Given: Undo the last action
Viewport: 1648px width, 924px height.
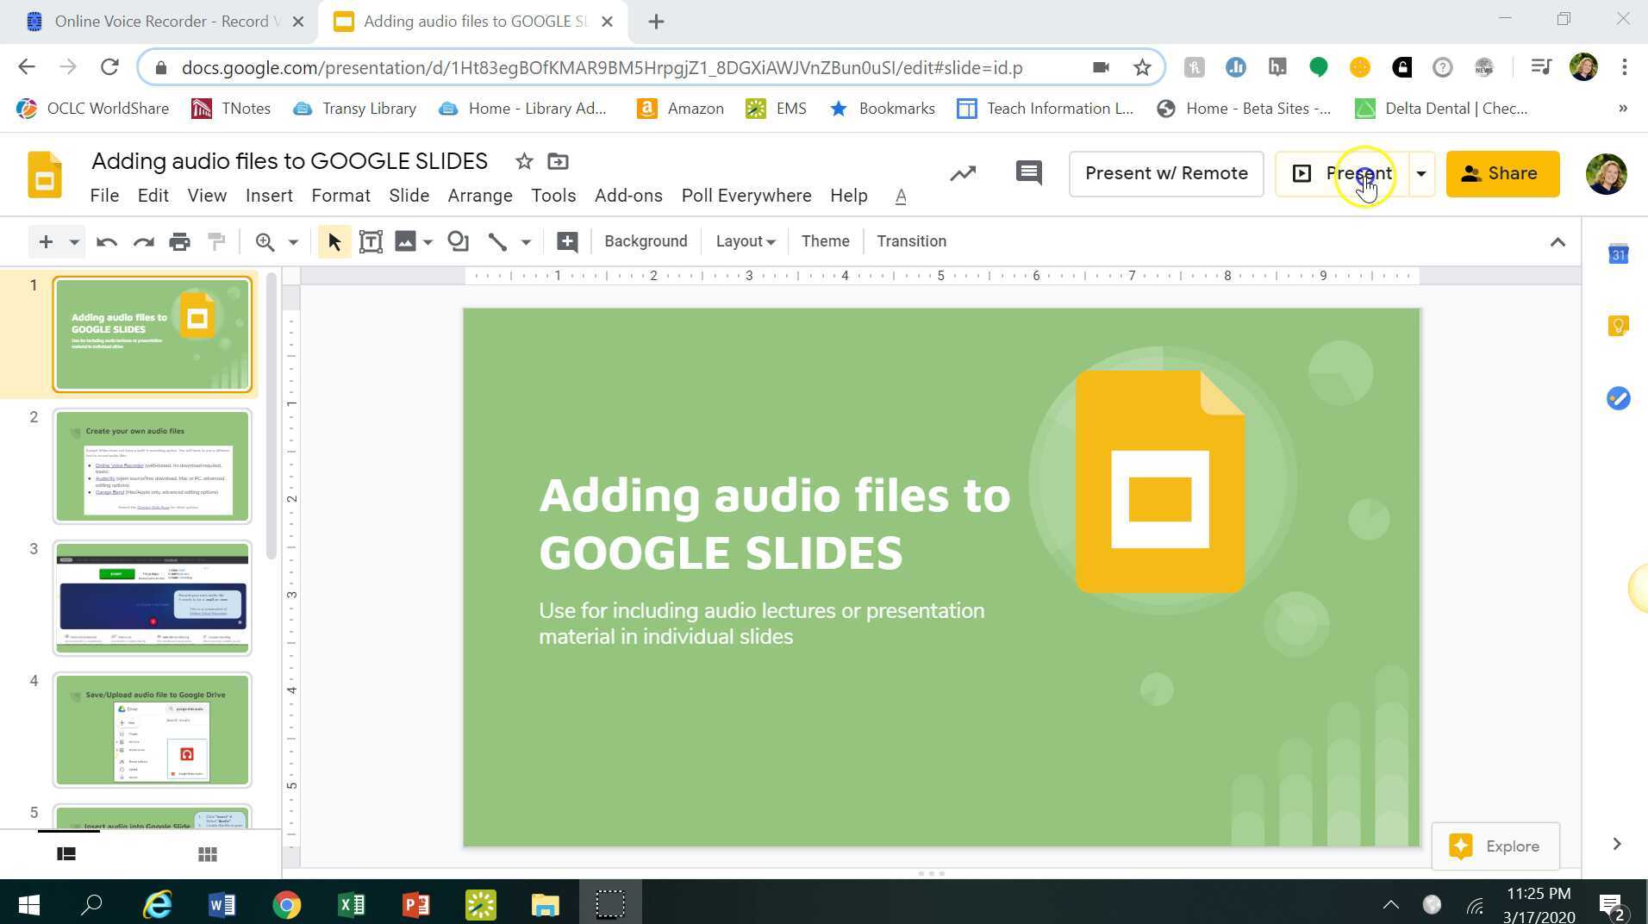Looking at the screenshot, I should click(x=107, y=241).
